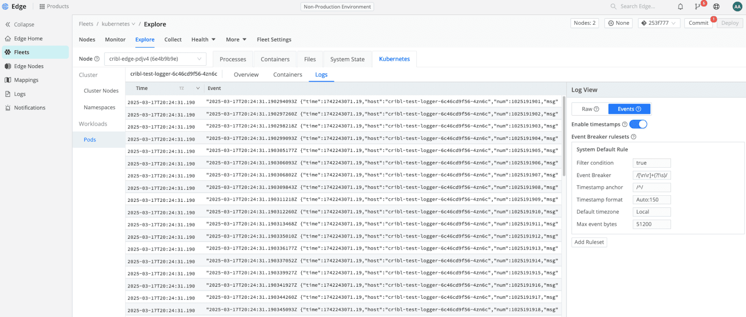Screen dimensions: 746x317
Task: Open the notifications bell icon
Action: (680, 7)
